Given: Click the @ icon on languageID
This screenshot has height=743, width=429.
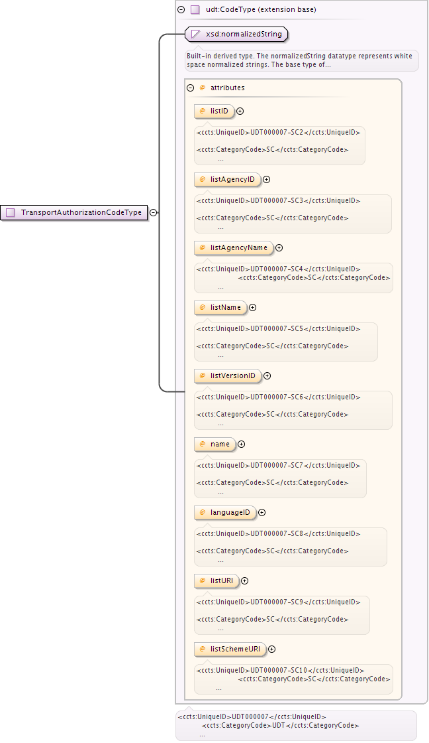Looking at the screenshot, I should click(x=203, y=513).
